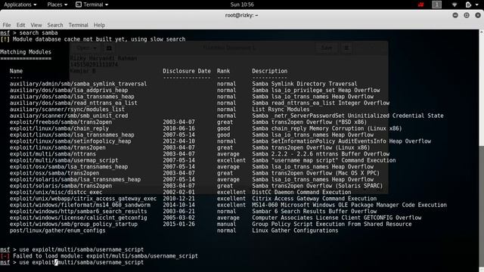Click 'auxiliary/scanner/smb/smb_uninit_cred' row
The height and width of the screenshot is (272, 484).
[x=227, y=116]
